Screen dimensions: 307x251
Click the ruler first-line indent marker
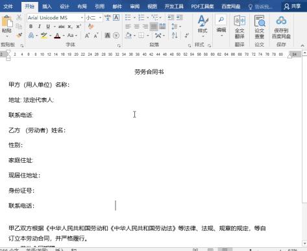coord(8,52)
